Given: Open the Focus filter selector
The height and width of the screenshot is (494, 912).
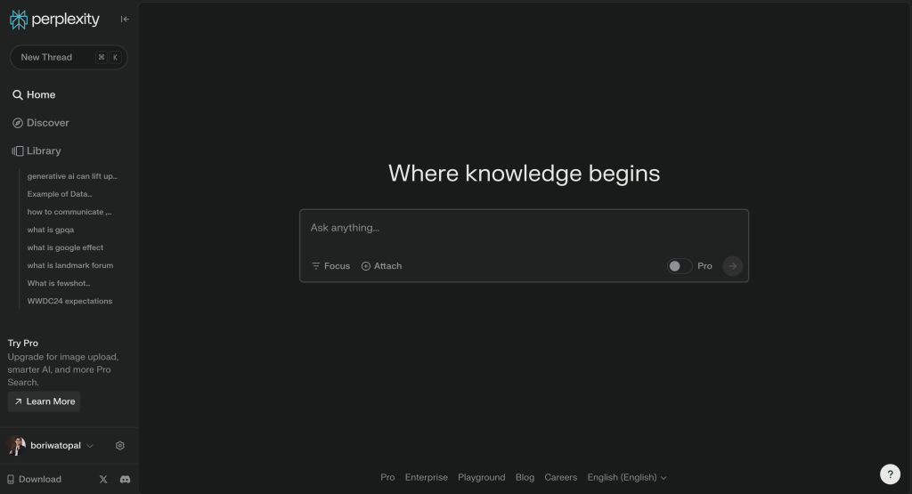Looking at the screenshot, I should coord(330,266).
